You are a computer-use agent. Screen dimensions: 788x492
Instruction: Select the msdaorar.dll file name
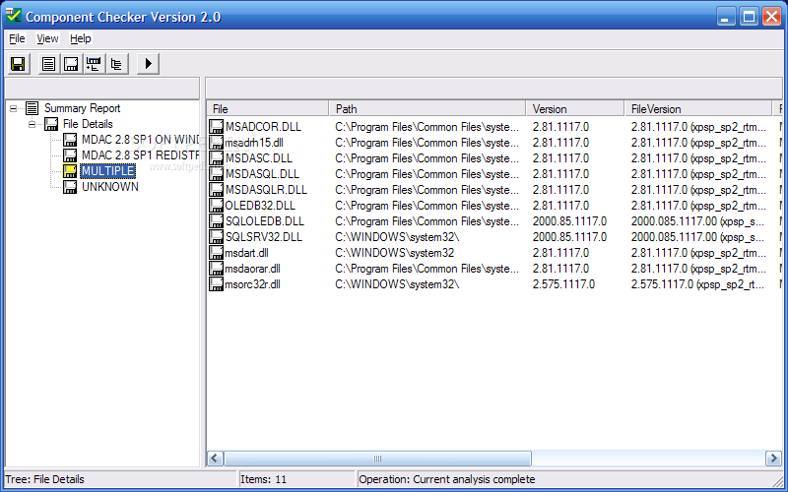coord(253,269)
